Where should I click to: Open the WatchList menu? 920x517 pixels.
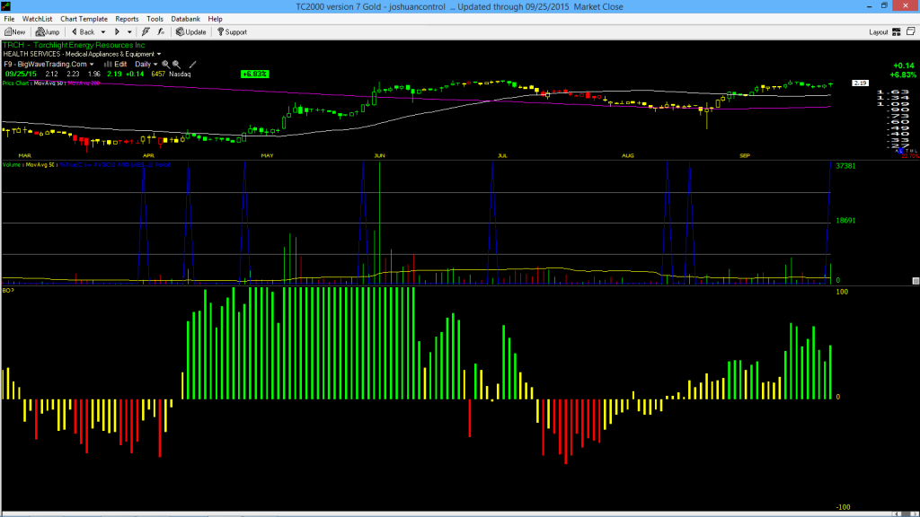click(37, 19)
